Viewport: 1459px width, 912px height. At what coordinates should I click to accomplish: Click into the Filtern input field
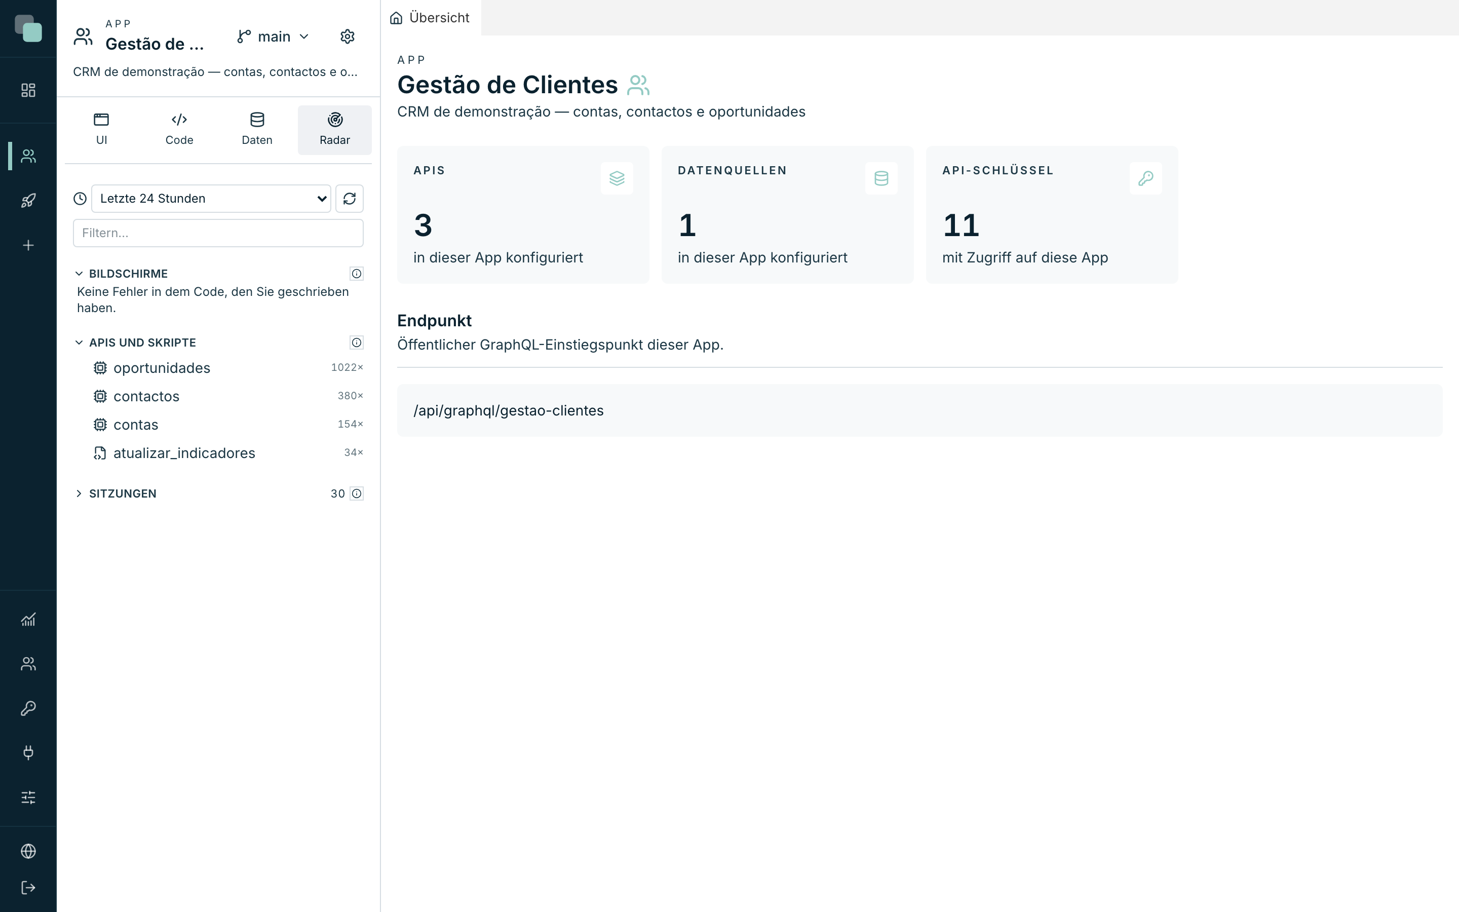(x=218, y=233)
